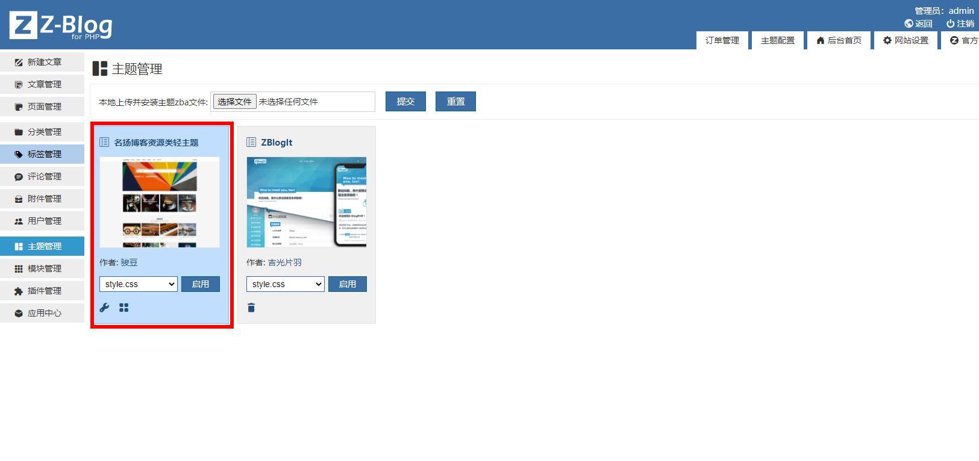Screen dimensions: 979x461
Task: Click the 管理员: admin text
Action: coord(944,10)
